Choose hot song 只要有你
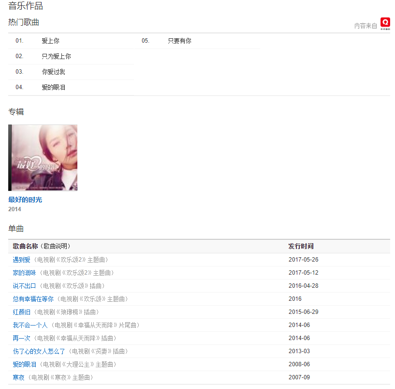This screenshot has height=389, width=395. [x=179, y=41]
